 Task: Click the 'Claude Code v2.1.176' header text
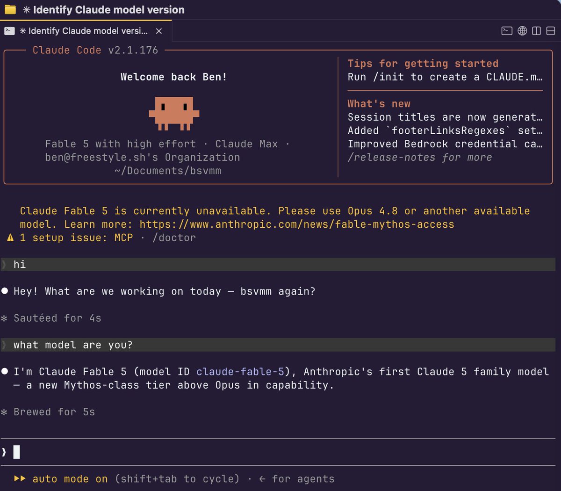[x=95, y=50]
